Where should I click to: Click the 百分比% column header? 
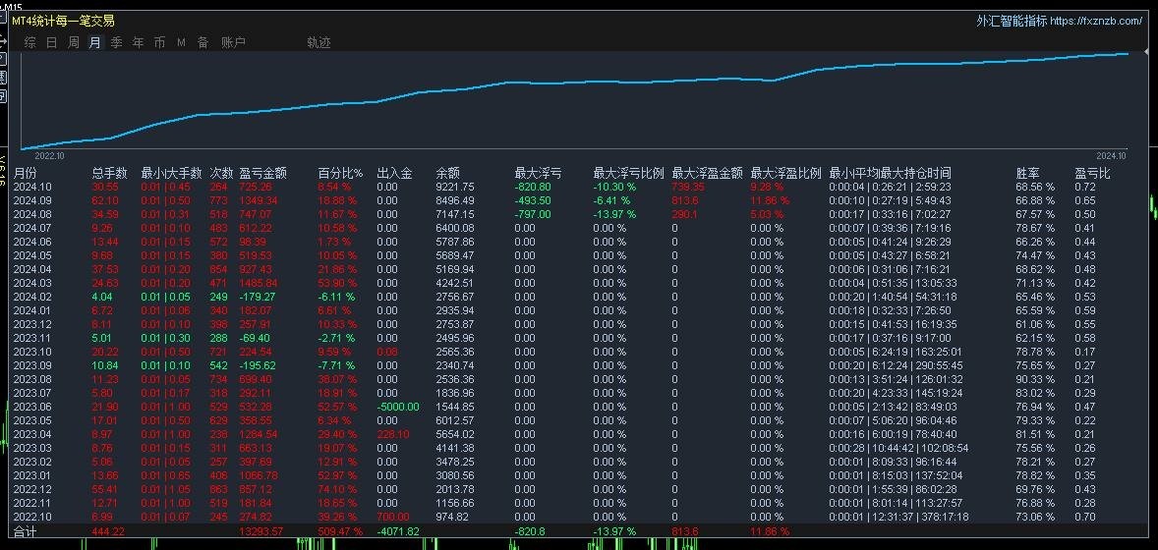[340, 174]
